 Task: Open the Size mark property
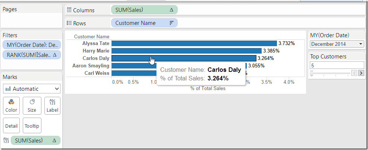pyautogui.click(x=32, y=105)
